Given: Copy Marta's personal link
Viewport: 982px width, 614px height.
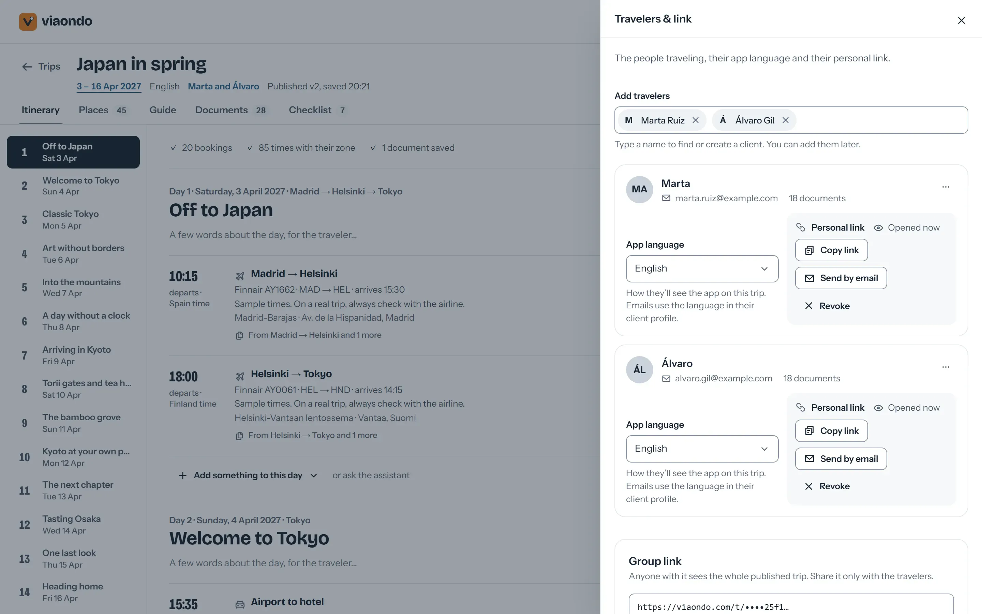Looking at the screenshot, I should tap(831, 250).
